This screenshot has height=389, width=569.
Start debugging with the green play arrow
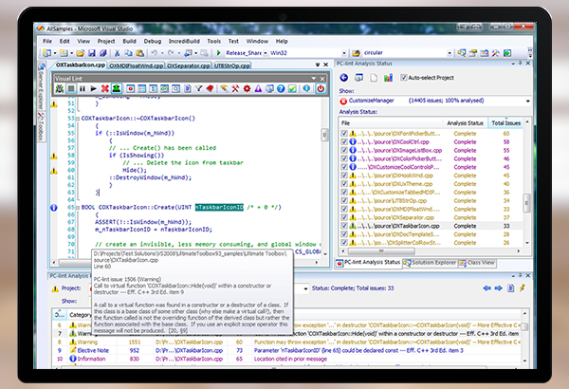click(218, 53)
